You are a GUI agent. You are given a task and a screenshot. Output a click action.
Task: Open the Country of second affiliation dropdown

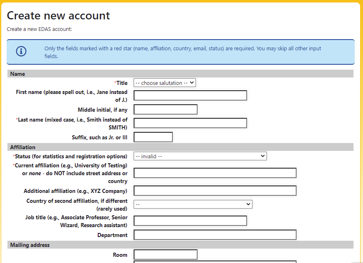[193, 204]
